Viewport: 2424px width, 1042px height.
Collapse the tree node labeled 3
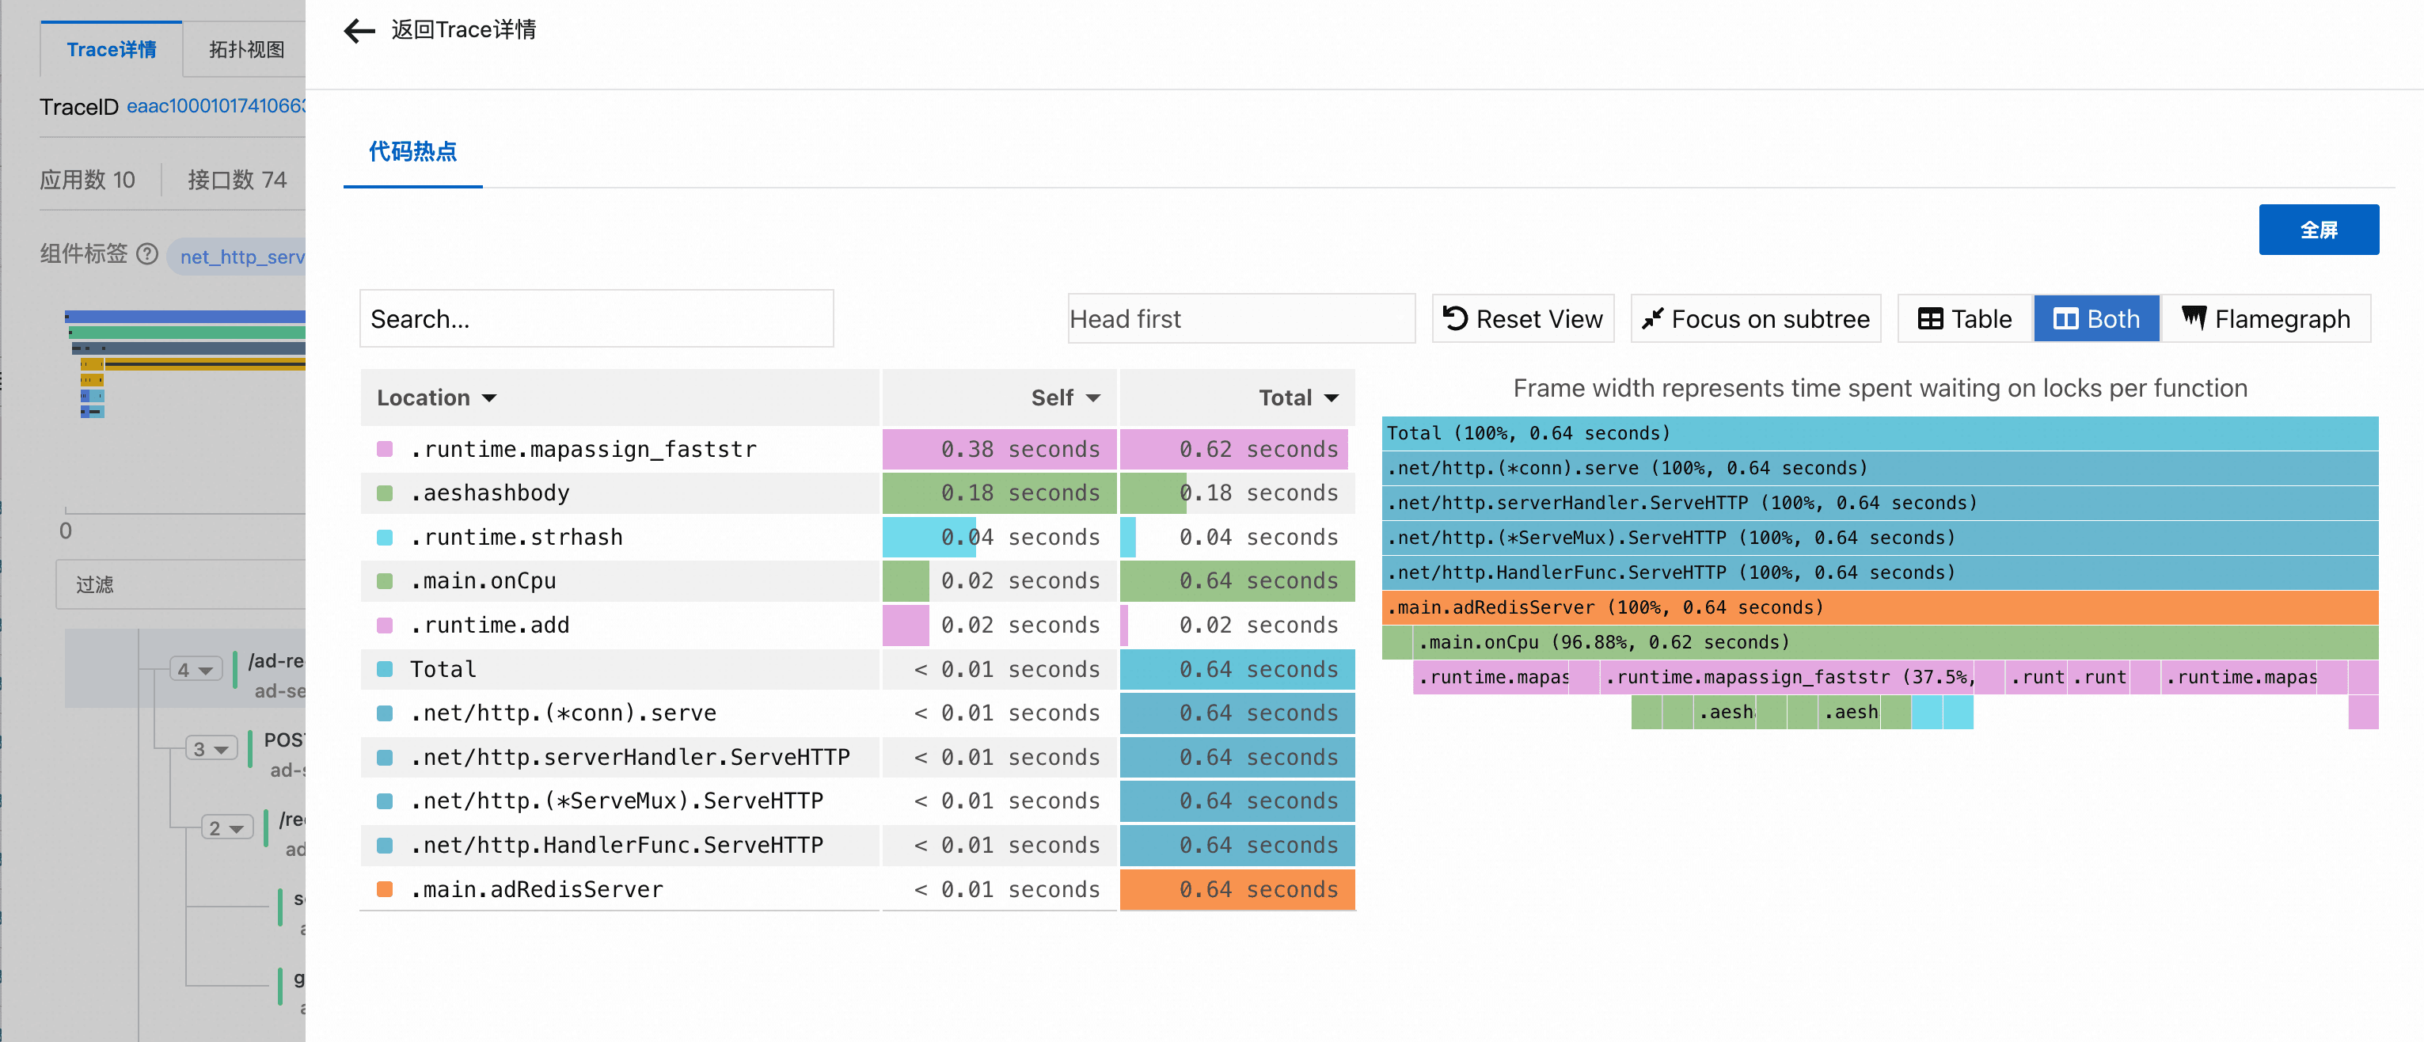[x=211, y=749]
